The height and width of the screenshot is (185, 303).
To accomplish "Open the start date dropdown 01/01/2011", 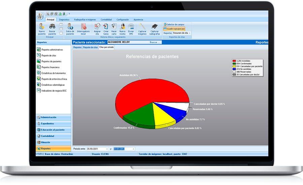I will 107,149.
